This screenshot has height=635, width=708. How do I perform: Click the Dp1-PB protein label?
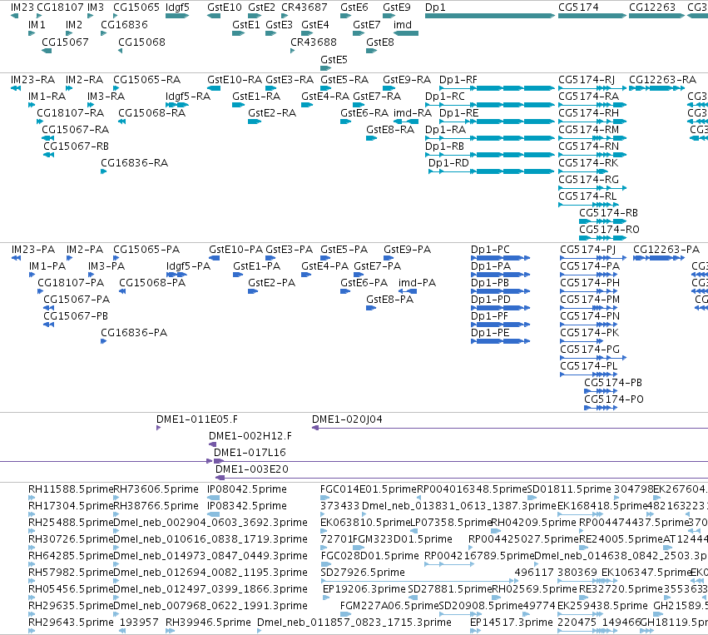tap(490, 283)
